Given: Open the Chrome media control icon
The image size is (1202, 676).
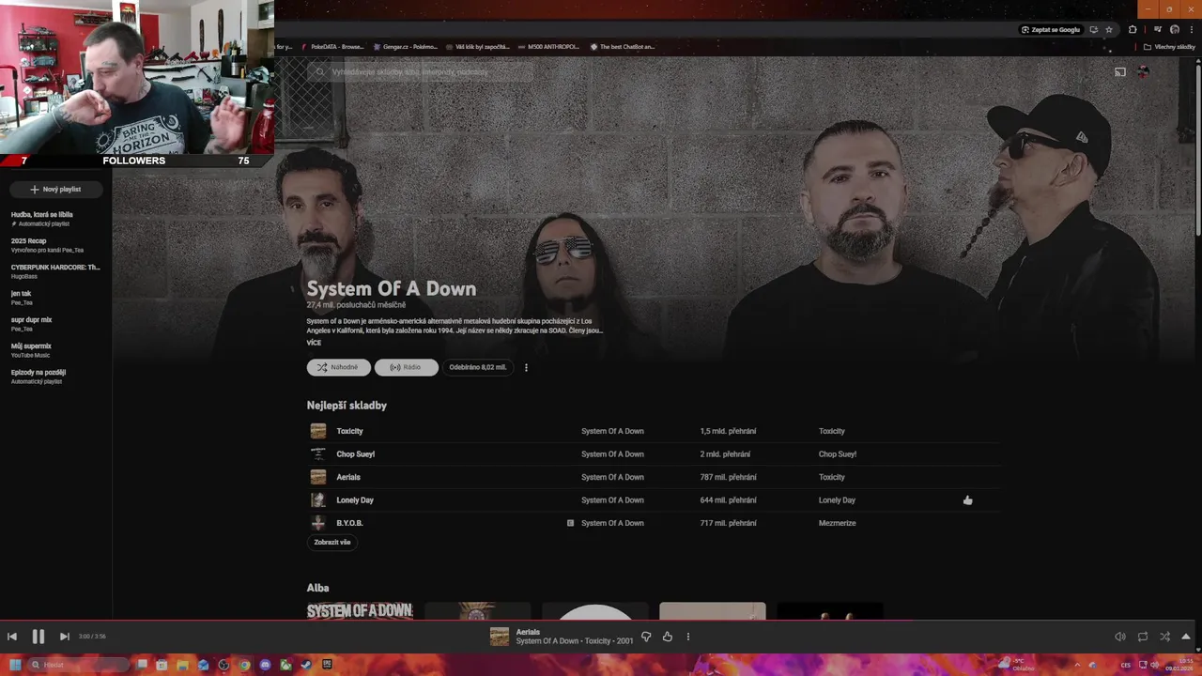Looking at the screenshot, I should tap(1157, 29).
